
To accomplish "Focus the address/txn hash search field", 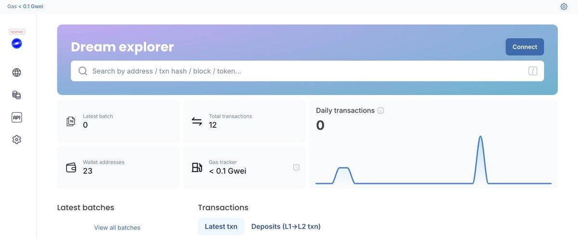I will (307, 71).
